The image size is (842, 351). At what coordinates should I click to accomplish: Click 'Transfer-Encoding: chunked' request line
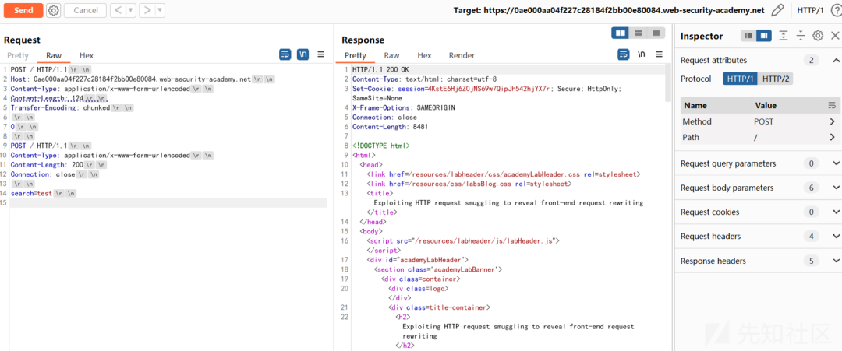[62, 107]
